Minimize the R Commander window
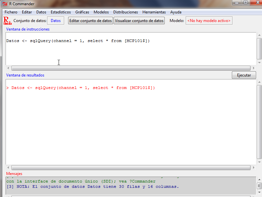The width and height of the screenshot is (262, 197). click(x=237, y=3)
